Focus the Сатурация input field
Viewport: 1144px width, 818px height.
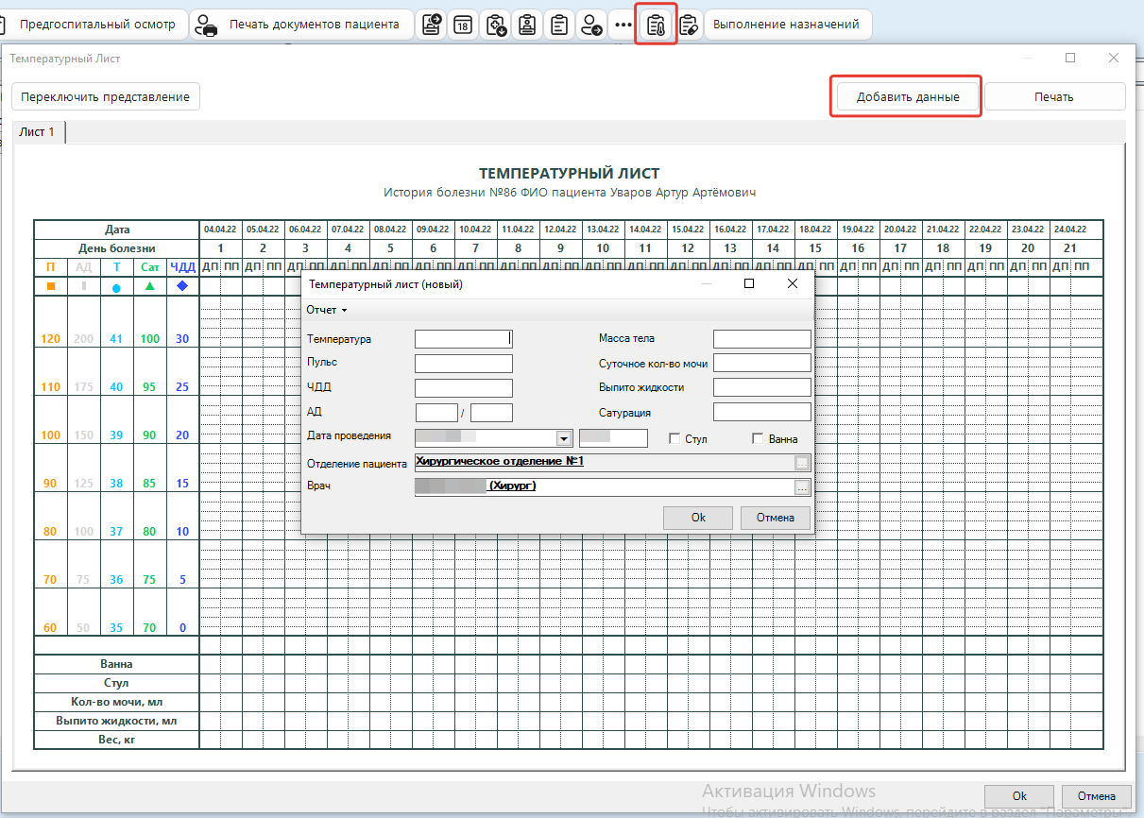762,413
